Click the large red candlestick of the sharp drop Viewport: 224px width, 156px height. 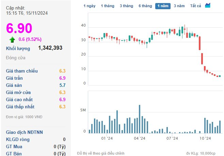pyautogui.click(x=202, y=59)
